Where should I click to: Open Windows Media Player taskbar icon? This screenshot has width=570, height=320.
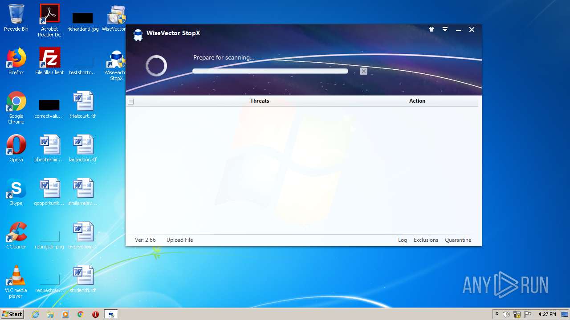[65, 314]
